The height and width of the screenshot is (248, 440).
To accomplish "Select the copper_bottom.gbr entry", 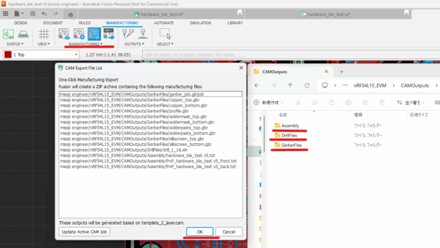I will tap(151, 105).
